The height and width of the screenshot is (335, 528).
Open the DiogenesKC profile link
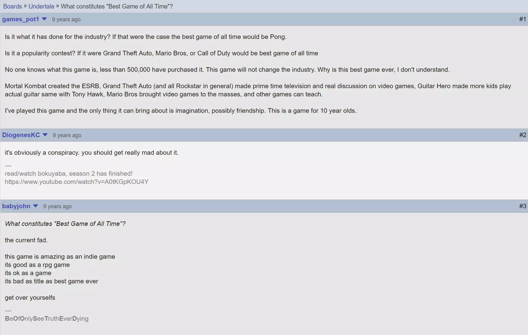click(21, 135)
